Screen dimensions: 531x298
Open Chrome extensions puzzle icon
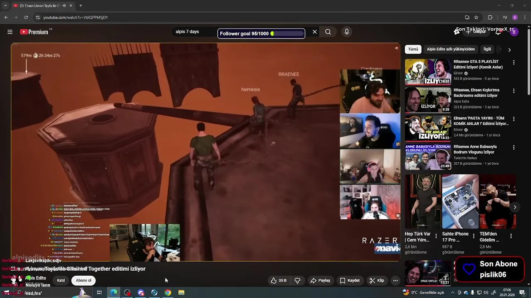(490, 17)
